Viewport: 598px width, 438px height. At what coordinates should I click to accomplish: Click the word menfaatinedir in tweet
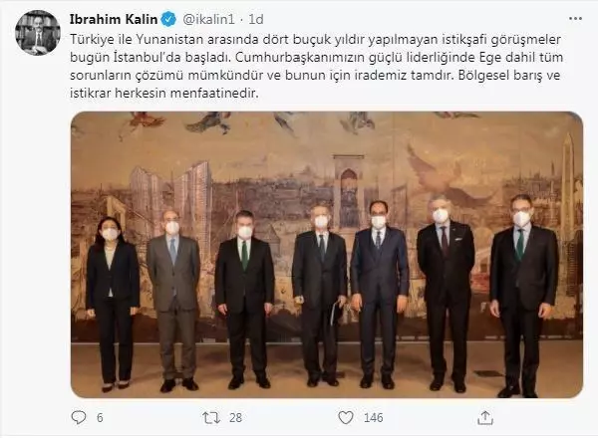click(214, 93)
